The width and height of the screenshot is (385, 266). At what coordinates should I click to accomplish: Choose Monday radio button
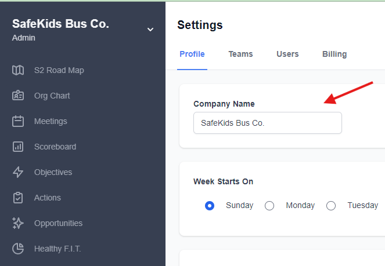(269, 206)
